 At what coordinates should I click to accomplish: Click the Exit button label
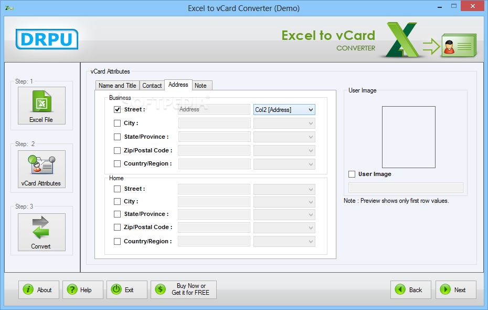point(129,290)
